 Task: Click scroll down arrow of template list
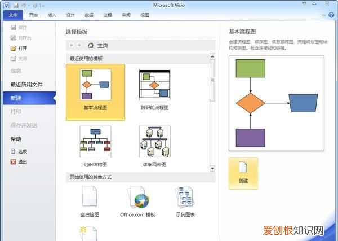pos(212,168)
